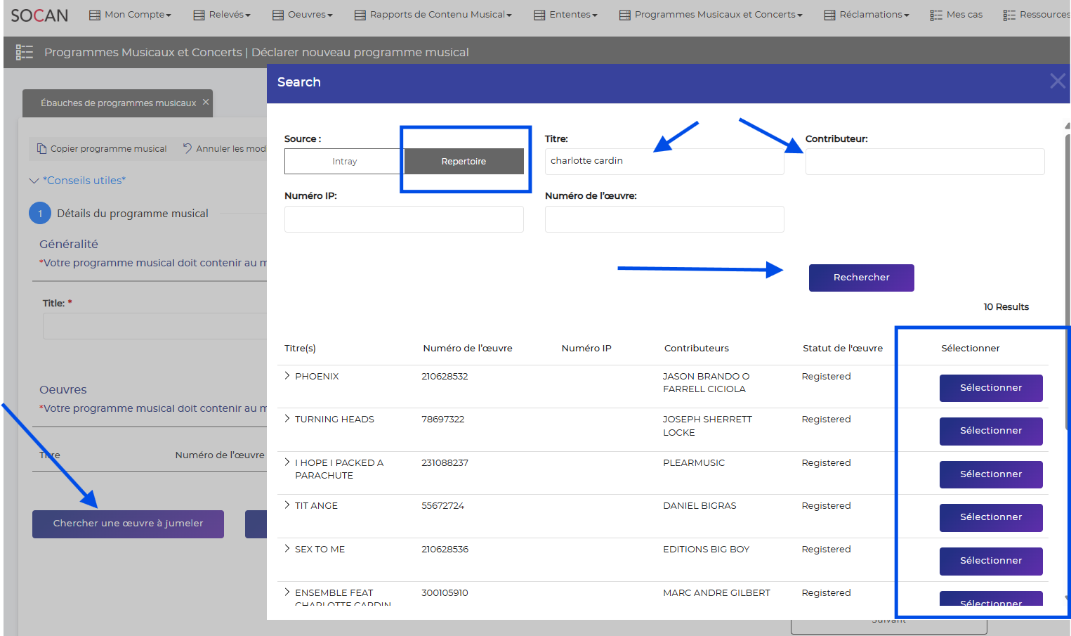Screen dimensions: 1071x636
Task: Switch source to Intray
Action: [344, 161]
